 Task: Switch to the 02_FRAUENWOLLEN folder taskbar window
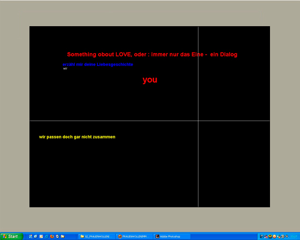click(x=97, y=237)
